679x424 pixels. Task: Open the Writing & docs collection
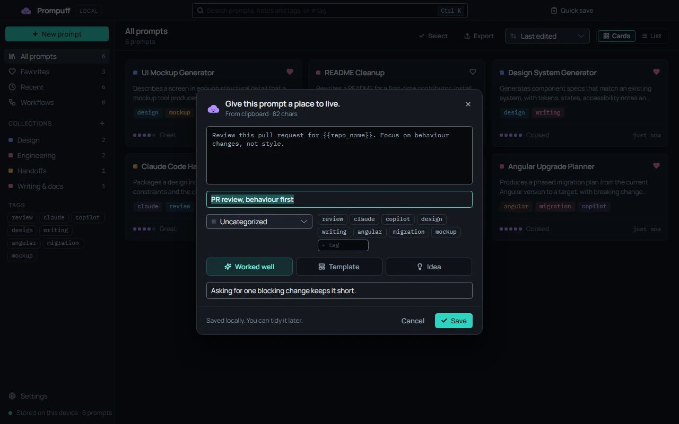[x=57, y=186]
